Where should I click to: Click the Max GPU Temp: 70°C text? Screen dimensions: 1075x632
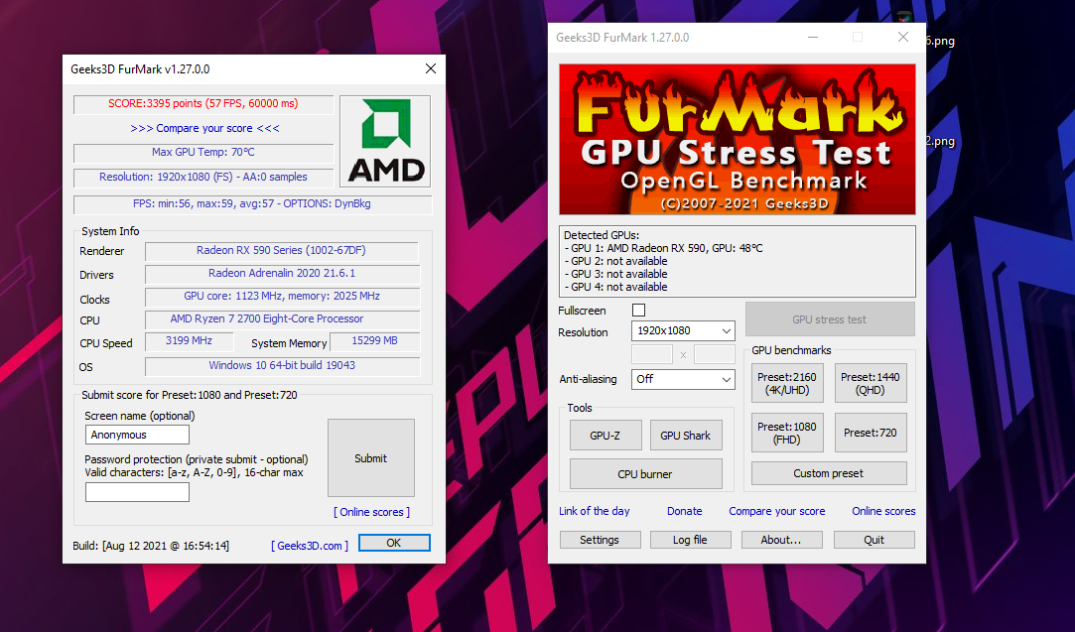pyautogui.click(x=202, y=152)
